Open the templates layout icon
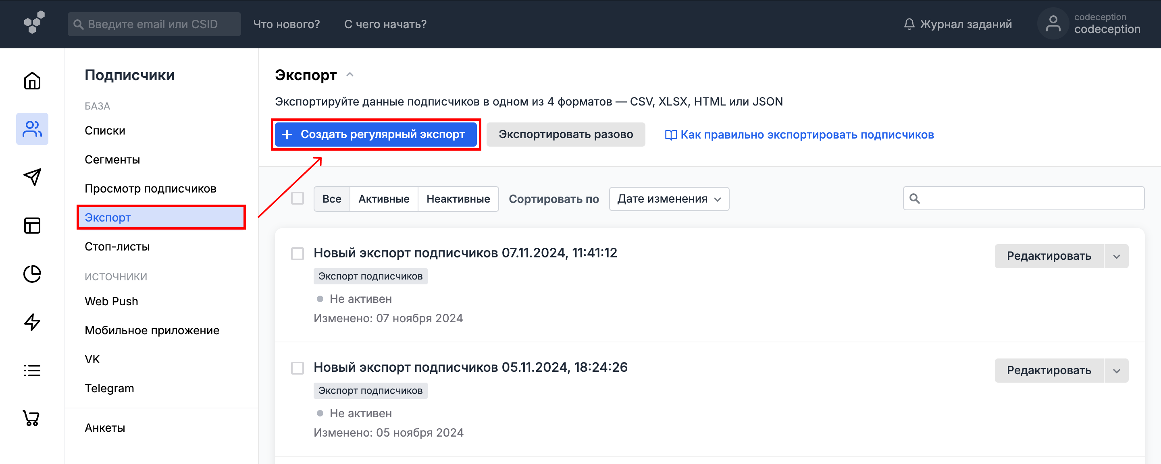 32,225
